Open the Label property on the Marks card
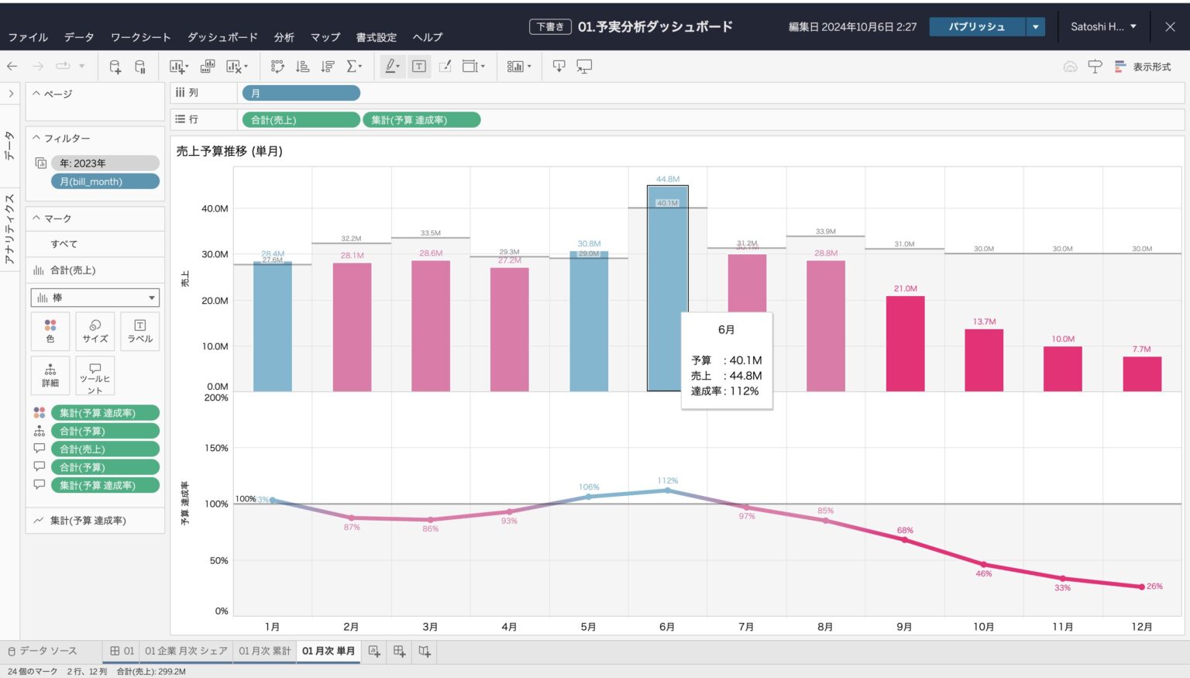The height and width of the screenshot is (678, 1190). 139,332
